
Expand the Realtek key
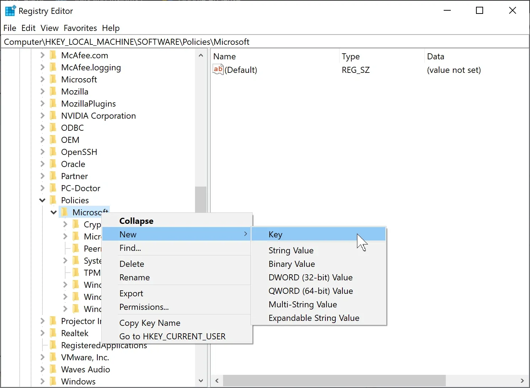click(43, 333)
